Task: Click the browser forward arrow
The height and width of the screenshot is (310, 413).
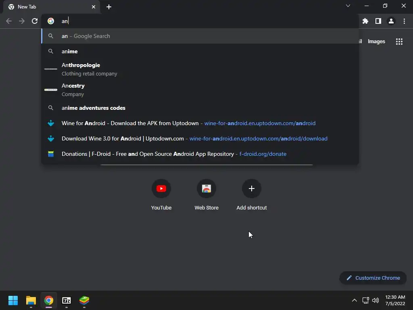Action: [22, 21]
